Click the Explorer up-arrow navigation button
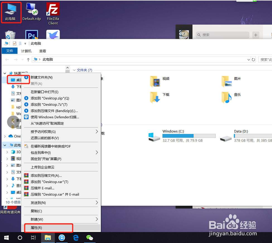Viewport: 272px width, 243px height. tap(28, 60)
